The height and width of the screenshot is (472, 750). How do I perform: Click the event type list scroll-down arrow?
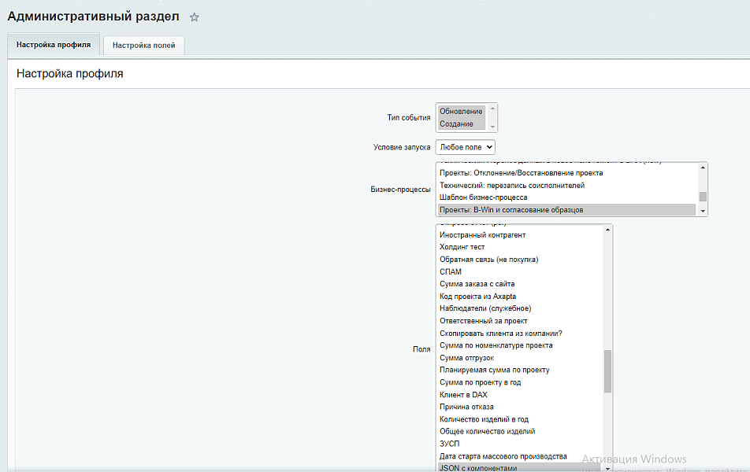click(492, 126)
